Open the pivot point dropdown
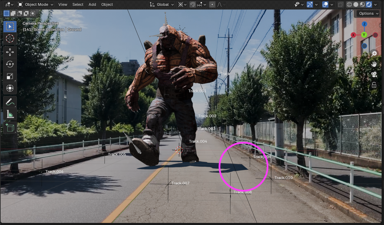 click(182, 4)
